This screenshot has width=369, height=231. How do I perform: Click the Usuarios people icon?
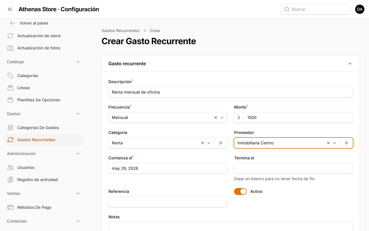tap(10, 167)
